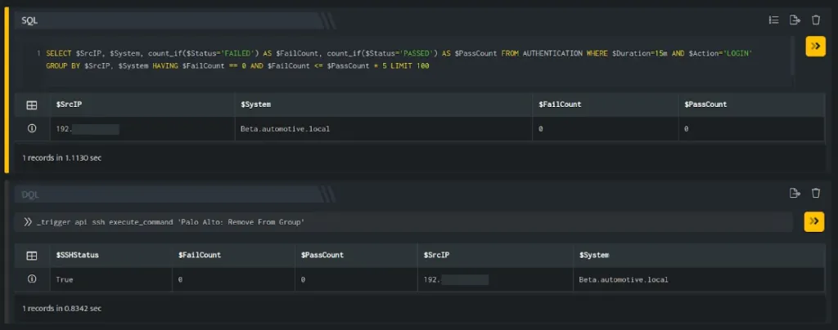Run the SQL query with yellow arrow button
838x330 pixels.
[x=815, y=47]
